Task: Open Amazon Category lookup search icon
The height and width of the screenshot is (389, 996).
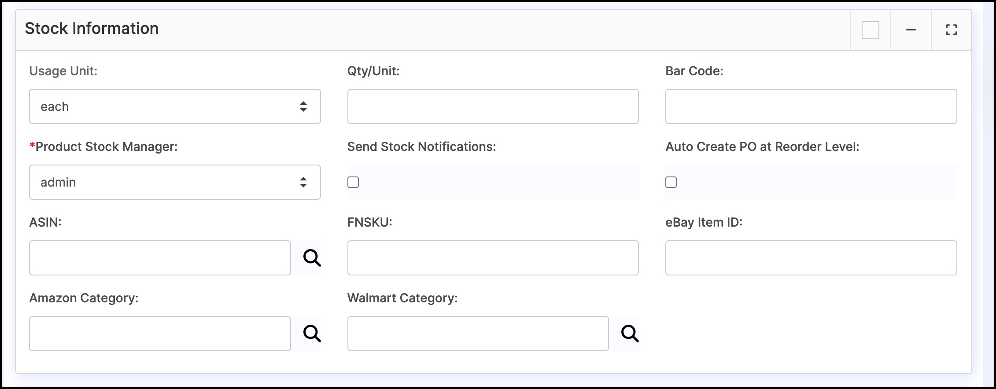Action: coord(312,334)
